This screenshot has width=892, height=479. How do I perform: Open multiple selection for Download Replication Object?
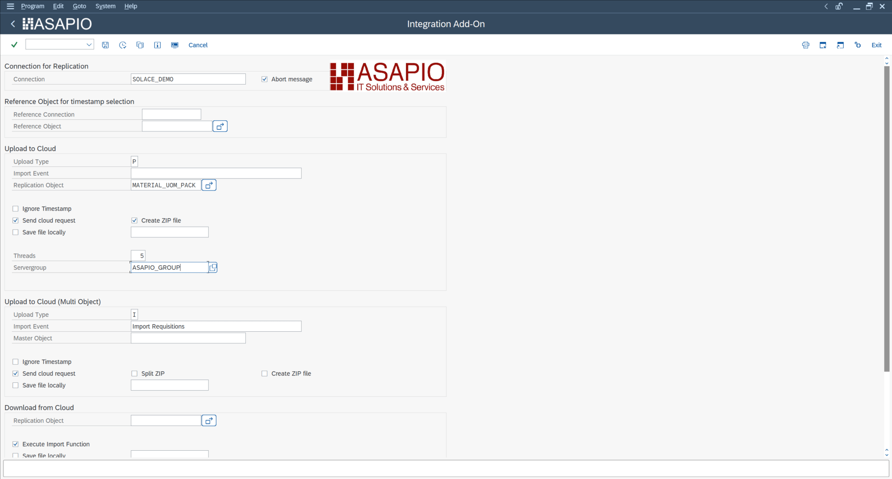(x=209, y=420)
